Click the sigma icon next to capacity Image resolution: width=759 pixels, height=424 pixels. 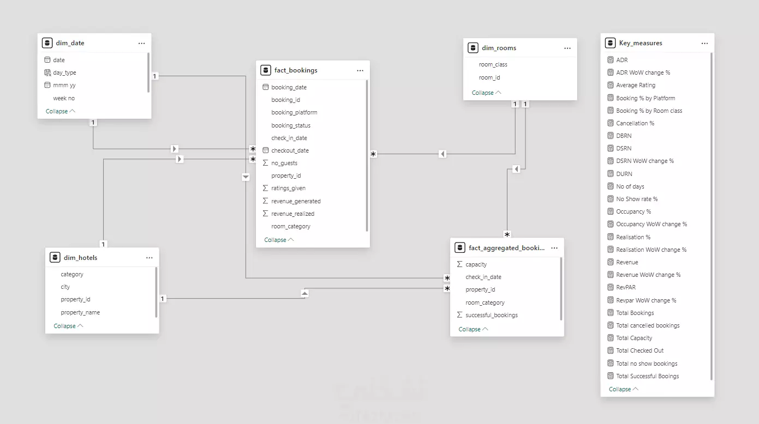pyautogui.click(x=460, y=264)
